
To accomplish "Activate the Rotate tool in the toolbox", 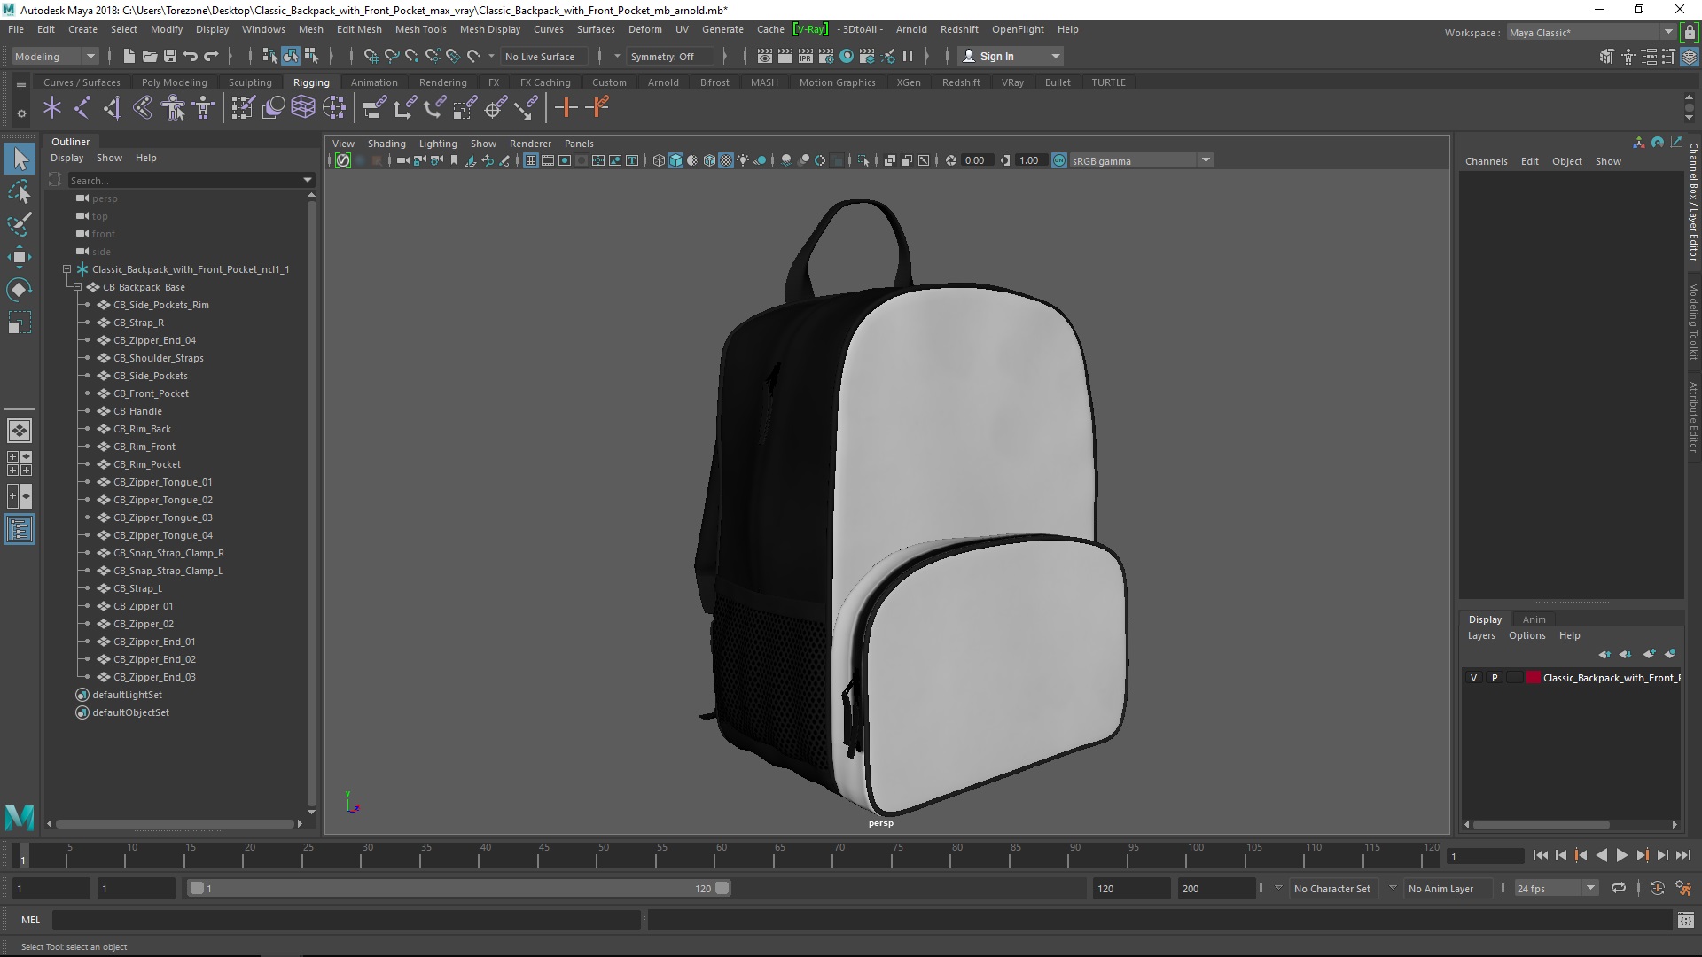I will (19, 290).
